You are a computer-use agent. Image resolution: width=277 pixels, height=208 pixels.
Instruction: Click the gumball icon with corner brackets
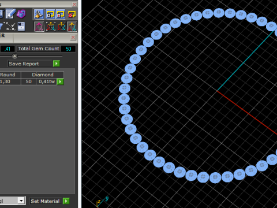[51, 27]
